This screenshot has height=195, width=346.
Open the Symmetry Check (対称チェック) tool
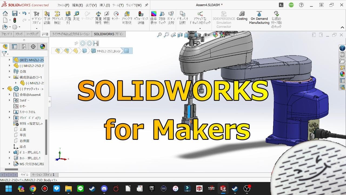coord(162,18)
